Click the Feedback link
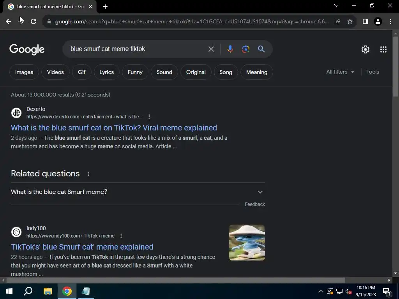This screenshot has width=399, height=299. tap(255, 204)
